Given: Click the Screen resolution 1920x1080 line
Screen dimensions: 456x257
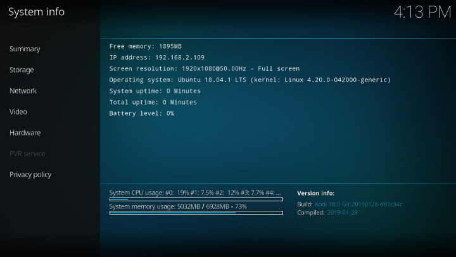Looking at the screenshot, I should coord(205,68).
